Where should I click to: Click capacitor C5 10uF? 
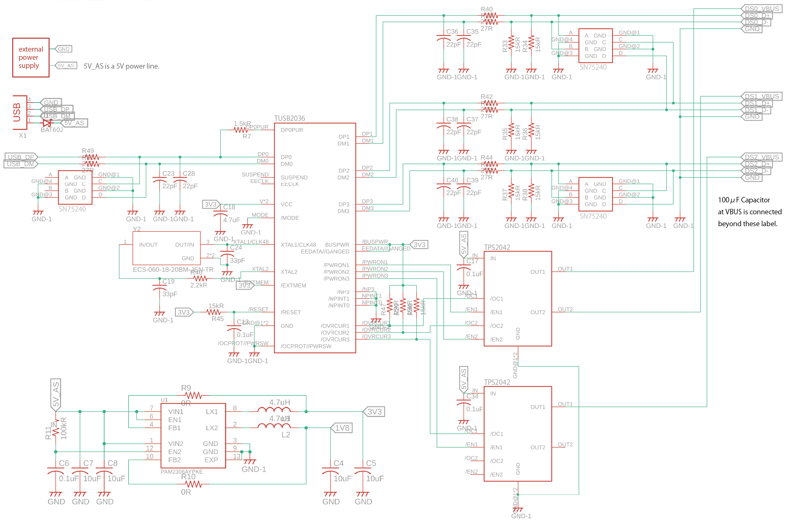pyautogui.click(x=363, y=471)
